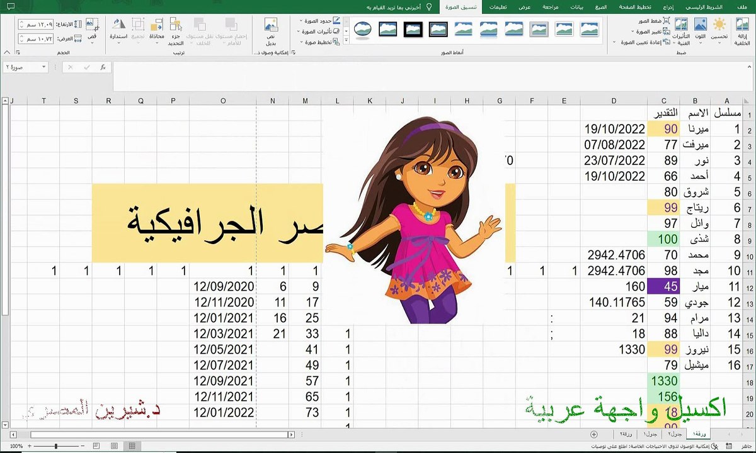Click the Height (الارتفاع) input field
Screen dimensions: 756x453
[36, 24]
